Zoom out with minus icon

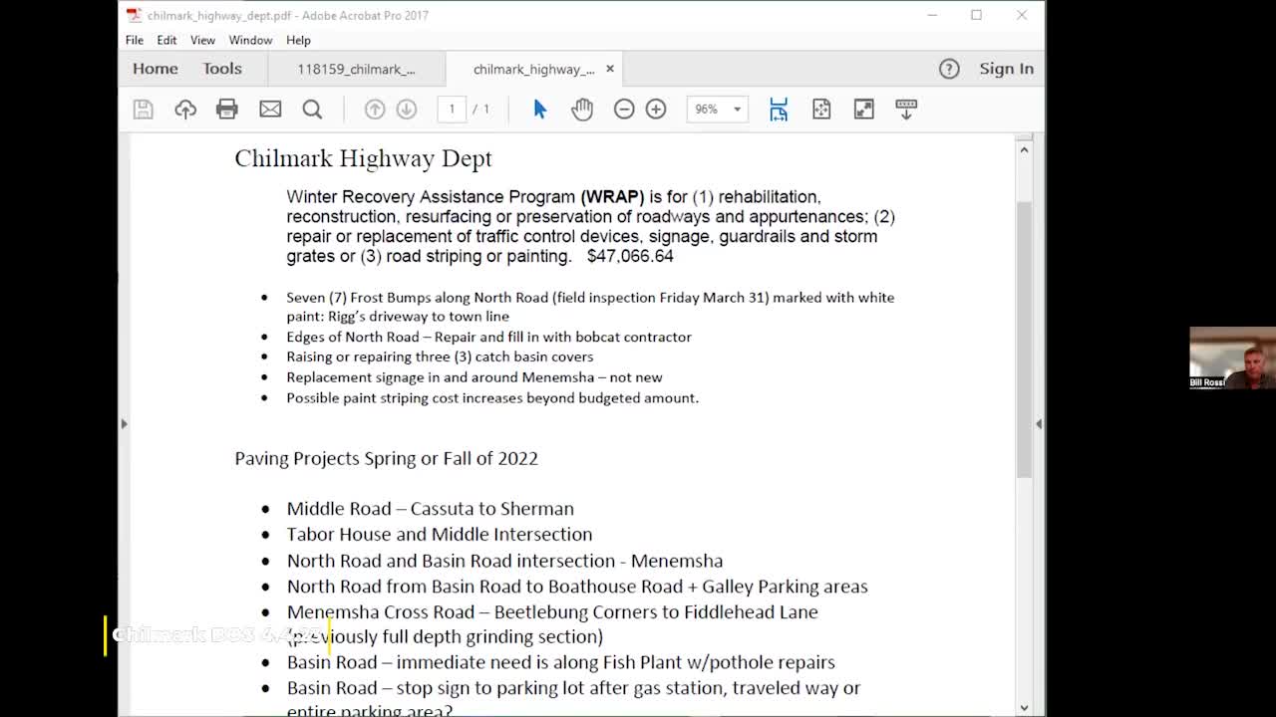click(624, 110)
